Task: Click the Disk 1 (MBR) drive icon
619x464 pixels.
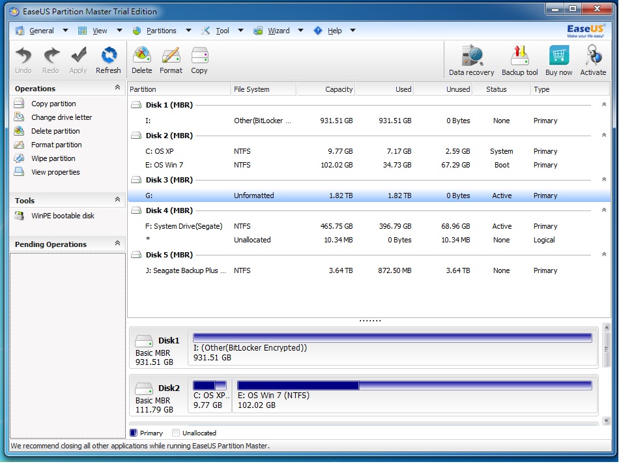Action: (136, 105)
